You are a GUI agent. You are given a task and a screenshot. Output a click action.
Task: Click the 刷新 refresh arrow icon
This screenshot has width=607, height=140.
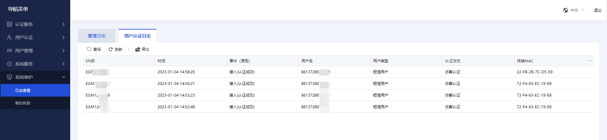point(111,49)
